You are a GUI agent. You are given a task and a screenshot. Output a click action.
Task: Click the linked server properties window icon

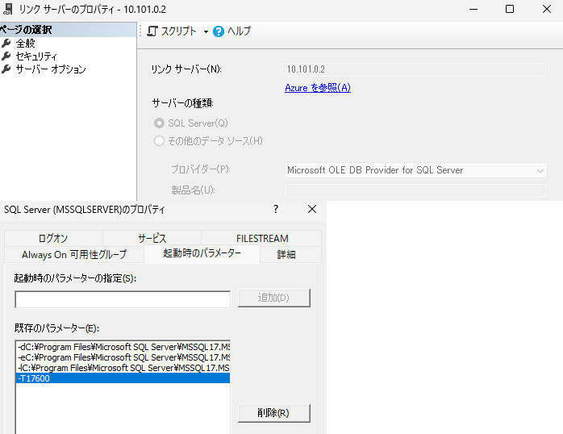click(6, 9)
